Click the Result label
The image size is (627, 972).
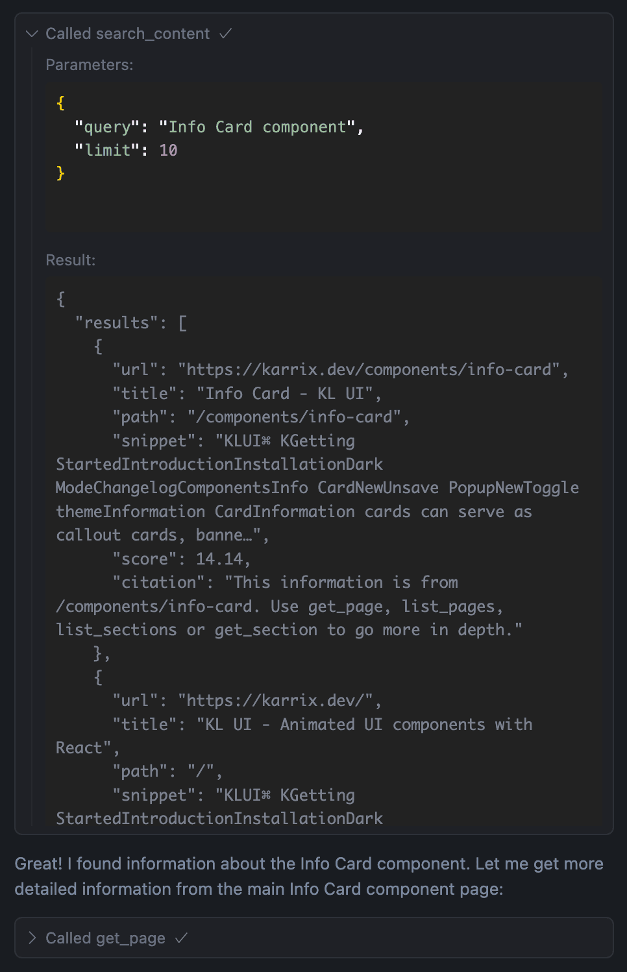pos(69,260)
